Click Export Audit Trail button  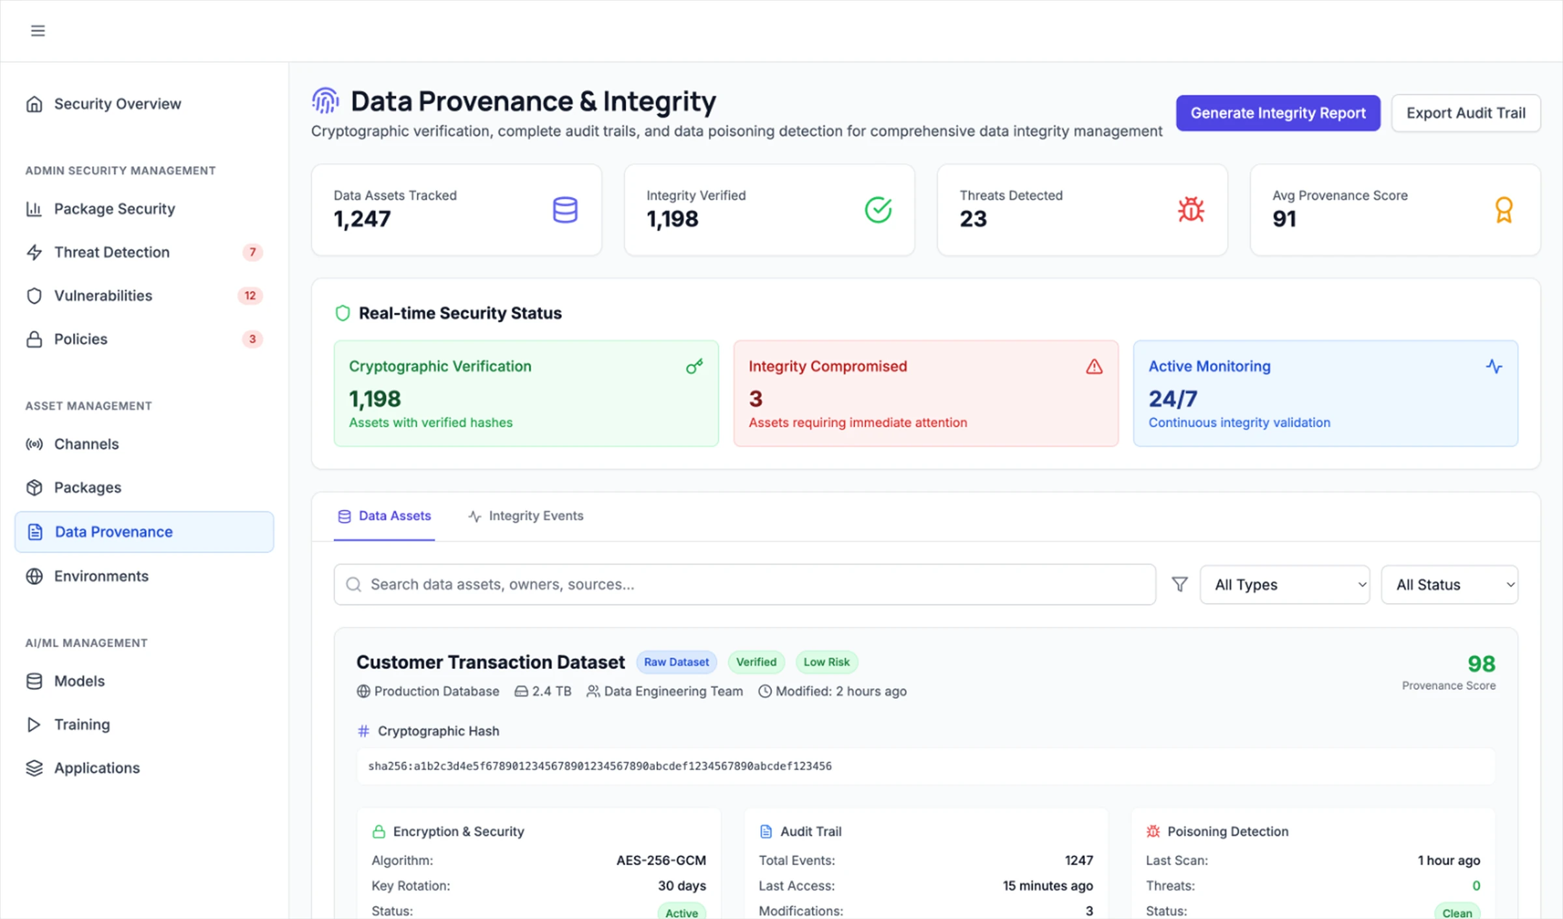point(1466,113)
